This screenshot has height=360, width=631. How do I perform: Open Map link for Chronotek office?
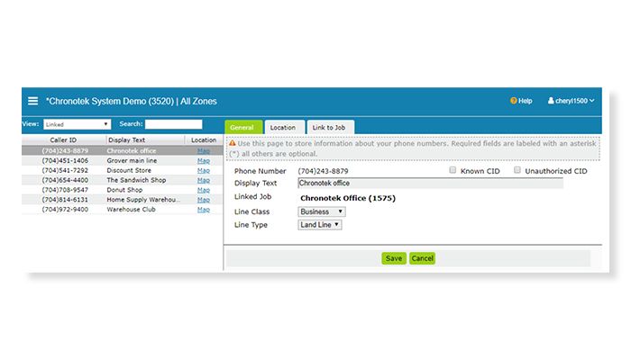point(204,150)
